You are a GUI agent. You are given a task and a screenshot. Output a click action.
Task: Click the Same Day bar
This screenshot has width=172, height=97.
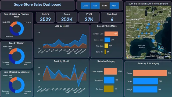click(x=105, y=52)
